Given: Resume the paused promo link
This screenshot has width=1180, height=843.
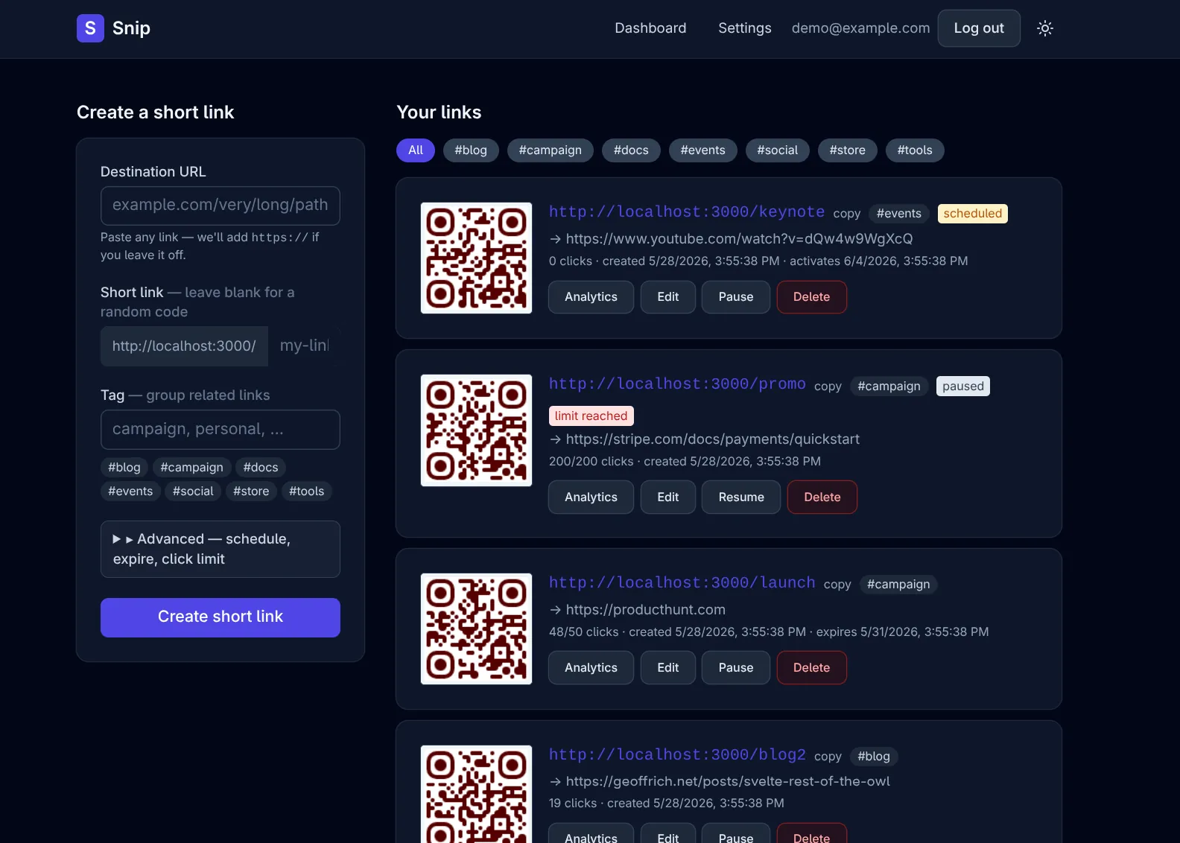Looking at the screenshot, I should click(x=741, y=497).
